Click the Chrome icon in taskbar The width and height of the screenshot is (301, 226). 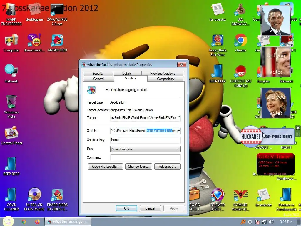coord(24,222)
